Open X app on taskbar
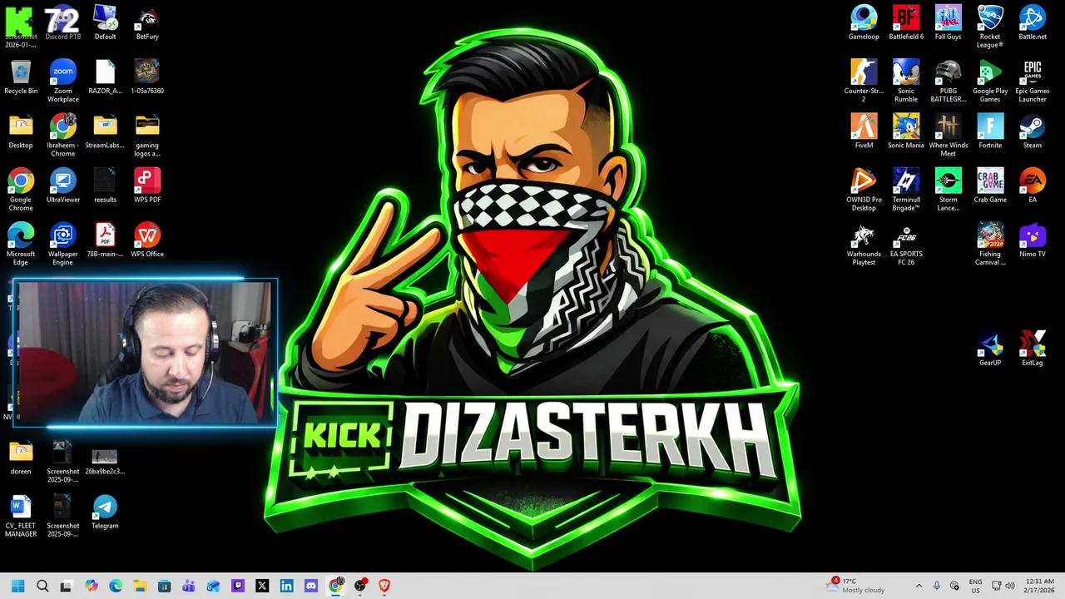1065x599 pixels. pos(262,586)
